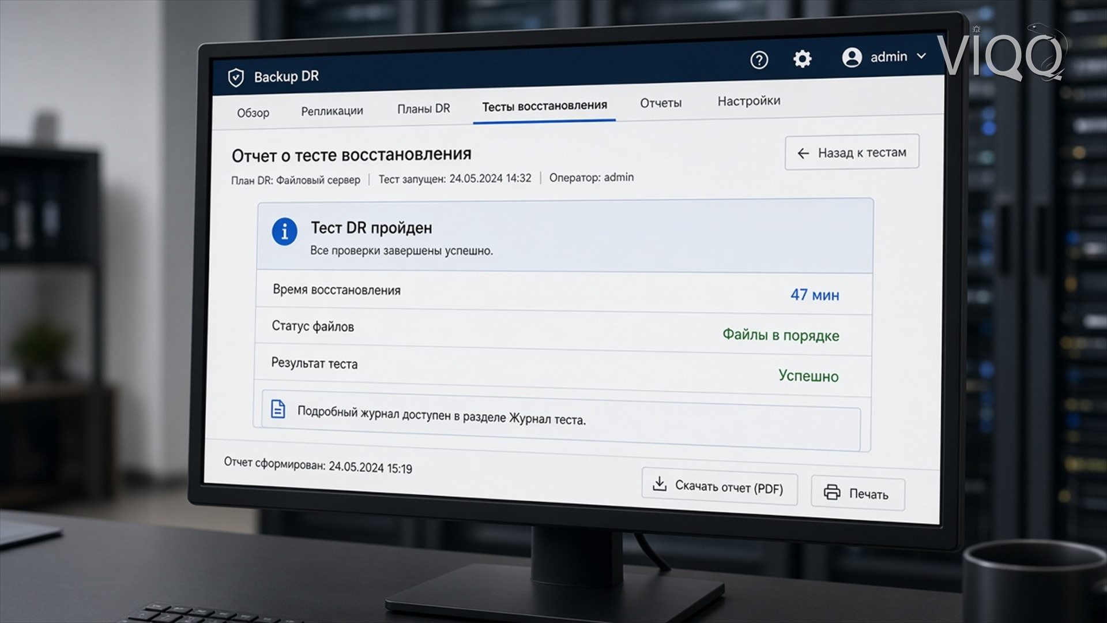The width and height of the screenshot is (1107, 623).
Task: Click the text Оператор: admin
Action: coord(591,178)
